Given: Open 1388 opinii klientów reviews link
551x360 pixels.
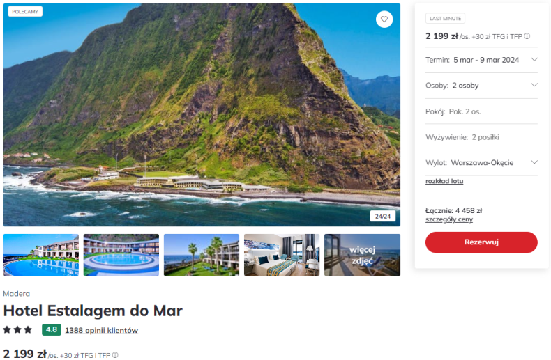Looking at the screenshot, I should coord(102,331).
